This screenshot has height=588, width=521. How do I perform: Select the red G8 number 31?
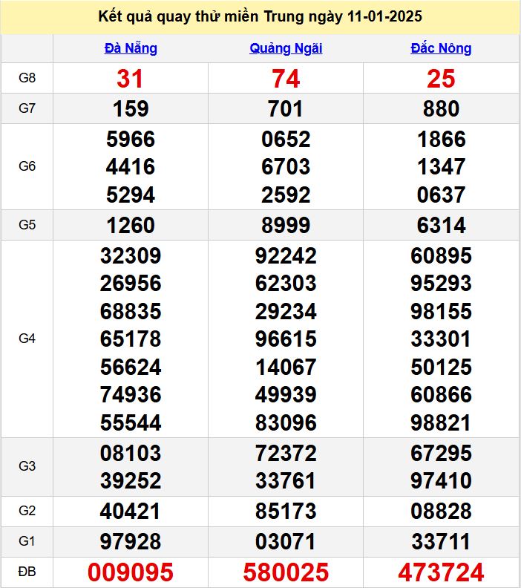click(131, 79)
